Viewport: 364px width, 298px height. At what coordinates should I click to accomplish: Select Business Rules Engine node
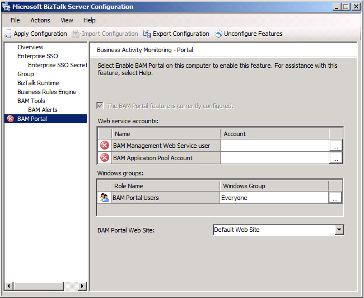[x=46, y=92]
